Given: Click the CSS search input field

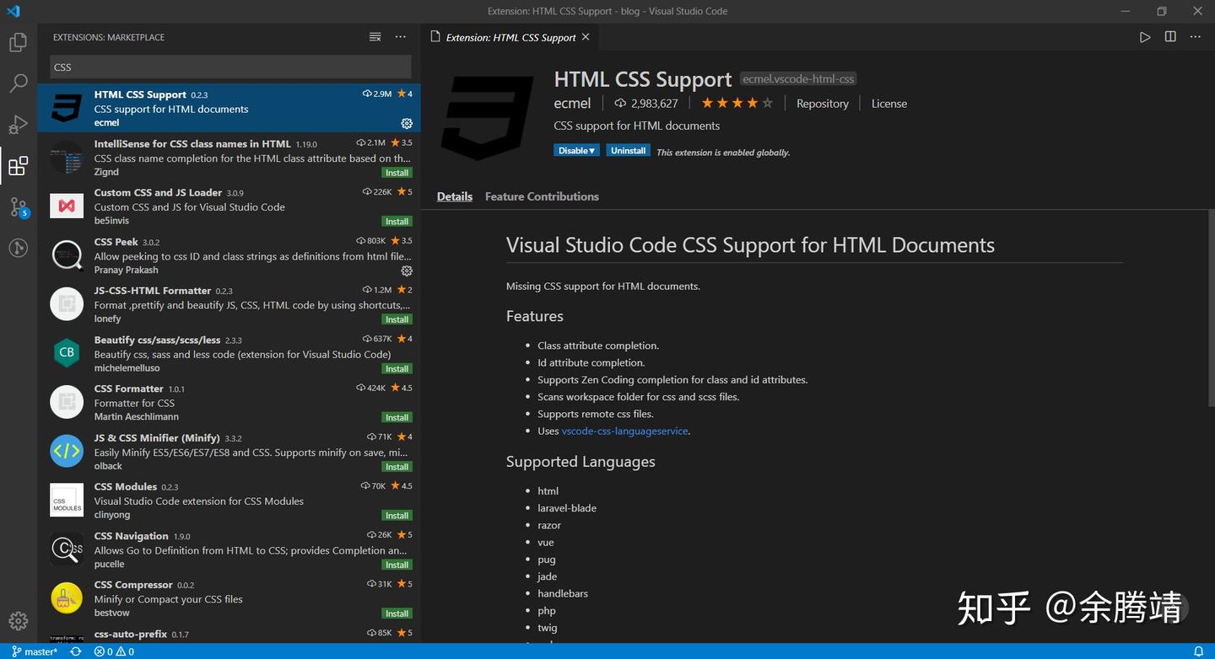Looking at the screenshot, I should (228, 67).
